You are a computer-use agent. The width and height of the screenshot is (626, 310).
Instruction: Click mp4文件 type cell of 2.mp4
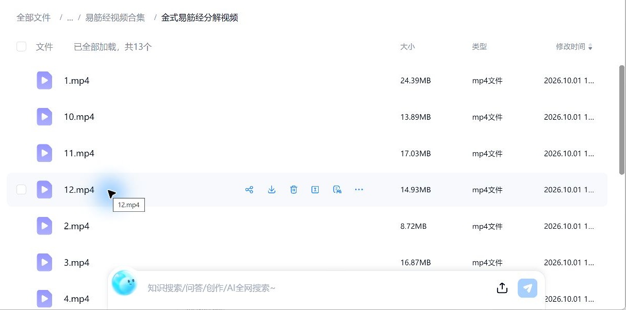pos(487,226)
